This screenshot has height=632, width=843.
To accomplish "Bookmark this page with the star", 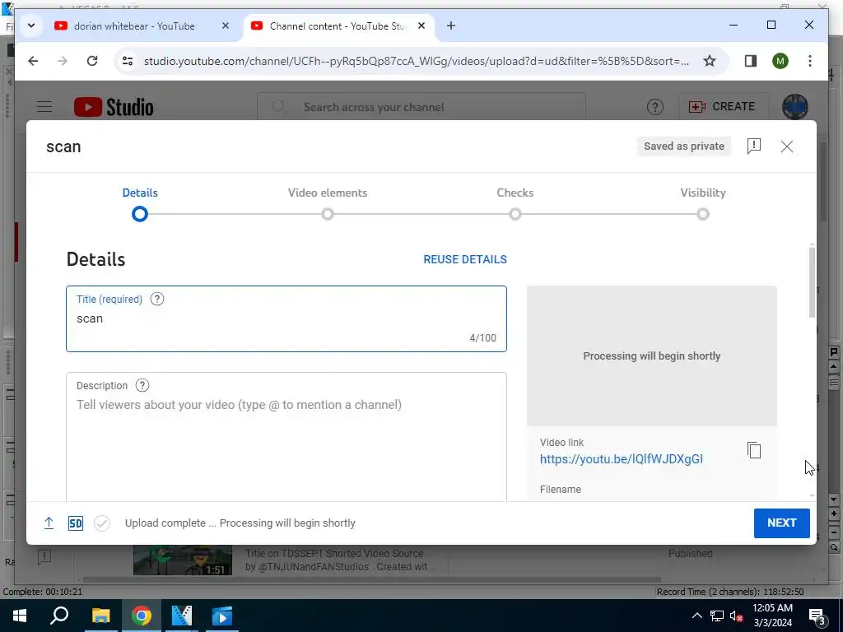I will click(710, 61).
